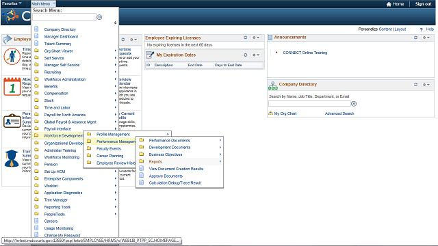Click the personal information ID card icon

12,121
